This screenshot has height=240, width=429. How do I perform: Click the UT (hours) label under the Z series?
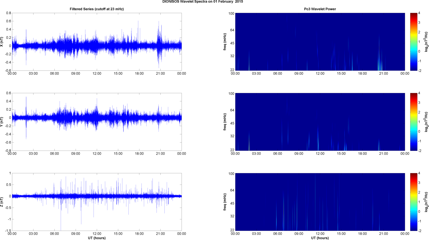[x=97, y=238]
